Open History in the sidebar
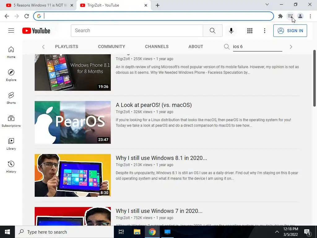Screen dimensions: 317x238 [x=11, y=167]
